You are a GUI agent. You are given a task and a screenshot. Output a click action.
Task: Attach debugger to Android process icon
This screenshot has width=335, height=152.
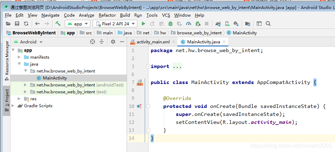coord(198,24)
